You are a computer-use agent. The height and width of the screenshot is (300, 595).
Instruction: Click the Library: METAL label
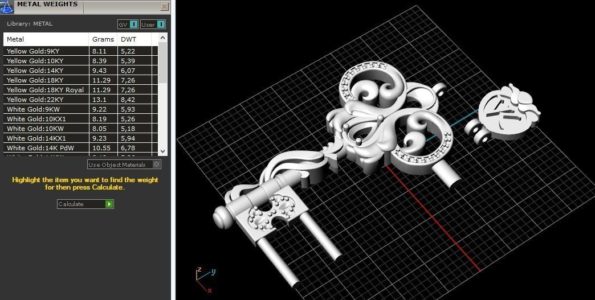[30, 23]
